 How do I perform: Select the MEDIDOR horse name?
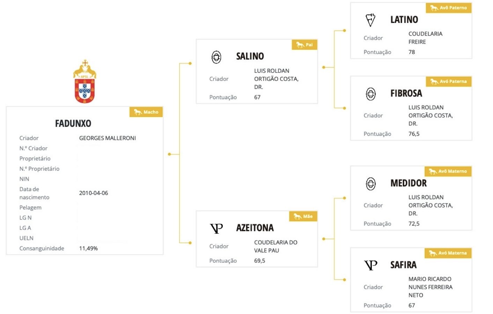(x=409, y=183)
